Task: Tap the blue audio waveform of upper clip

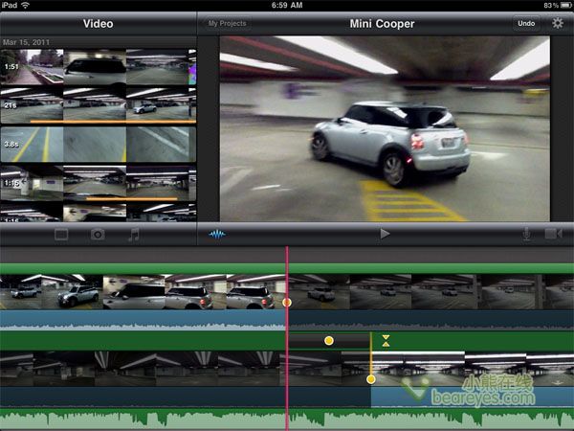Action: click(143, 320)
